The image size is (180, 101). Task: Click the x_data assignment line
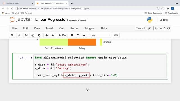pos(62,65)
